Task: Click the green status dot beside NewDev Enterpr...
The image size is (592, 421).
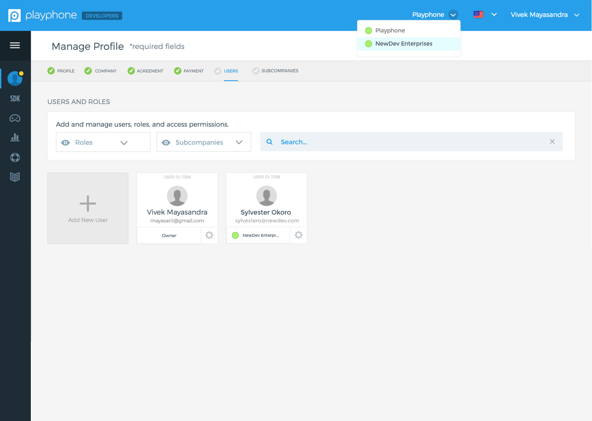Action: tap(236, 235)
